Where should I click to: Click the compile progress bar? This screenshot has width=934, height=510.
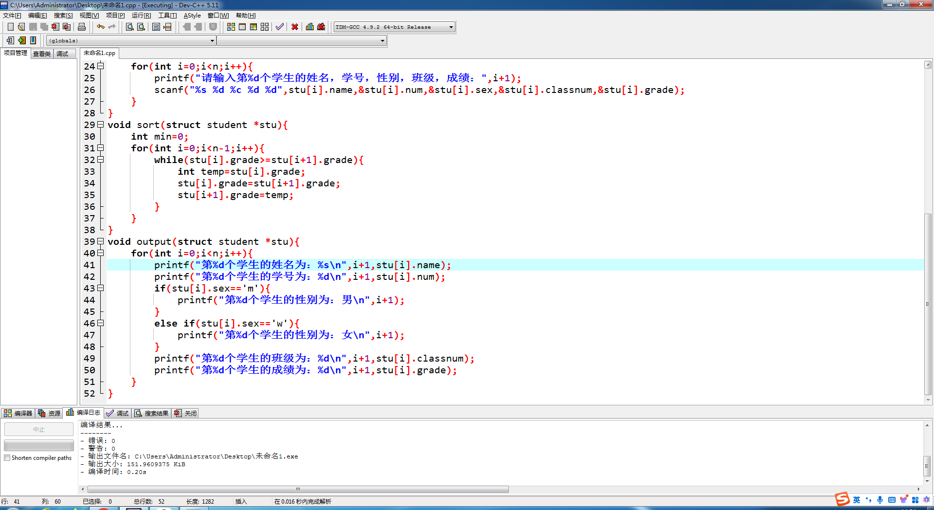(x=39, y=445)
